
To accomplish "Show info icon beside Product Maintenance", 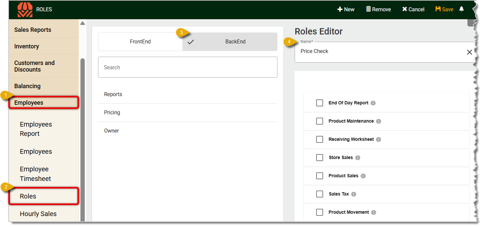I will tap(378, 121).
